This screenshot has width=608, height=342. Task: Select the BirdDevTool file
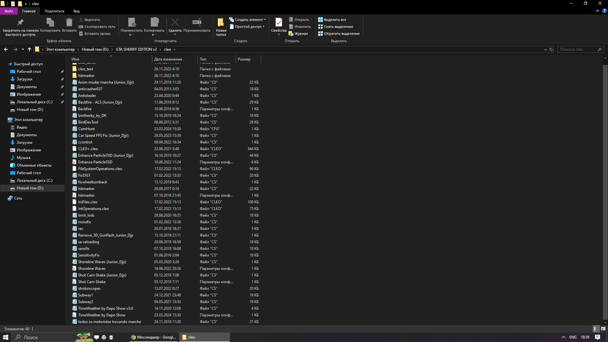pyautogui.click(x=88, y=122)
